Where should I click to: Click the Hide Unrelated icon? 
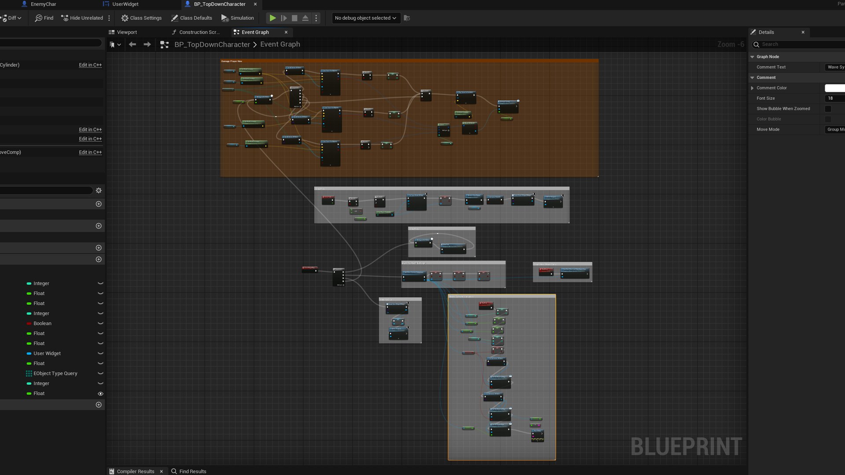[65, 18]
